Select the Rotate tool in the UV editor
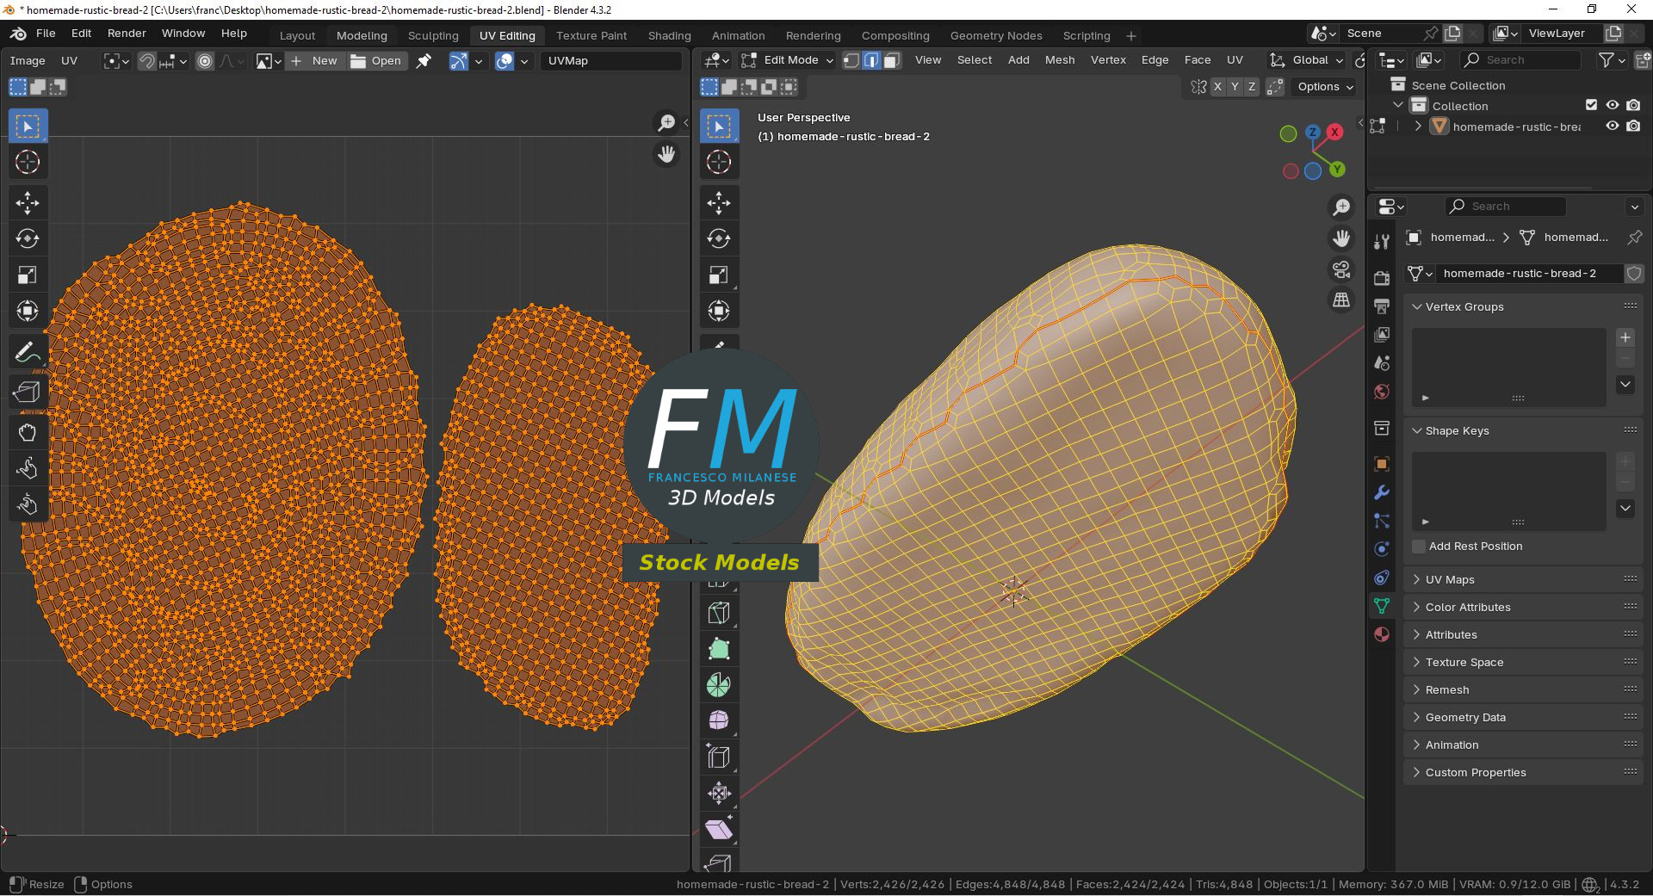1653x896 pixels. point(28,239)
